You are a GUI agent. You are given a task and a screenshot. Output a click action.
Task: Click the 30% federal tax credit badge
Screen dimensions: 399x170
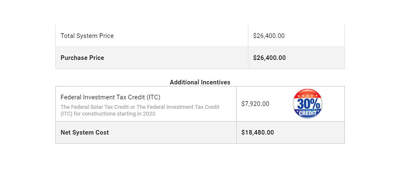pyautogui.click(x=307, y=104)
